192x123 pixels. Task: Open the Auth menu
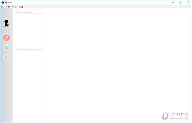coord(14,7)
